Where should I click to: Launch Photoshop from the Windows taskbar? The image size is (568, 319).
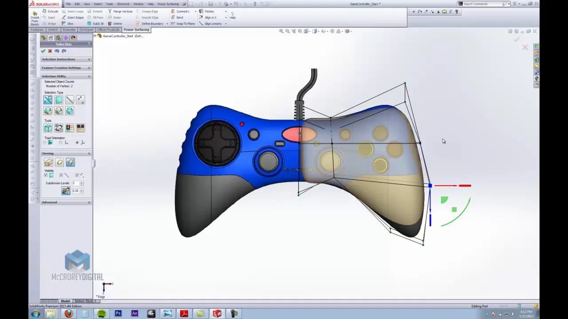point(118,314)
